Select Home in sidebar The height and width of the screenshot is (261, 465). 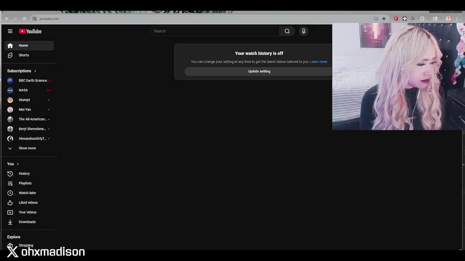point(29,45)
